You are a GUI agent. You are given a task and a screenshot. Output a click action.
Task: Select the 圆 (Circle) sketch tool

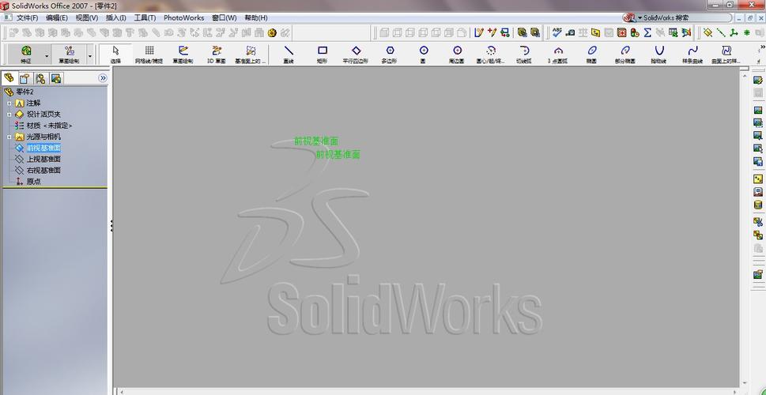point(424,54)
